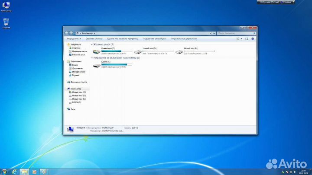Screen dimensions: 312x175
Task: Open the Новый том (E:) drive icon
Action: point(179,51)
